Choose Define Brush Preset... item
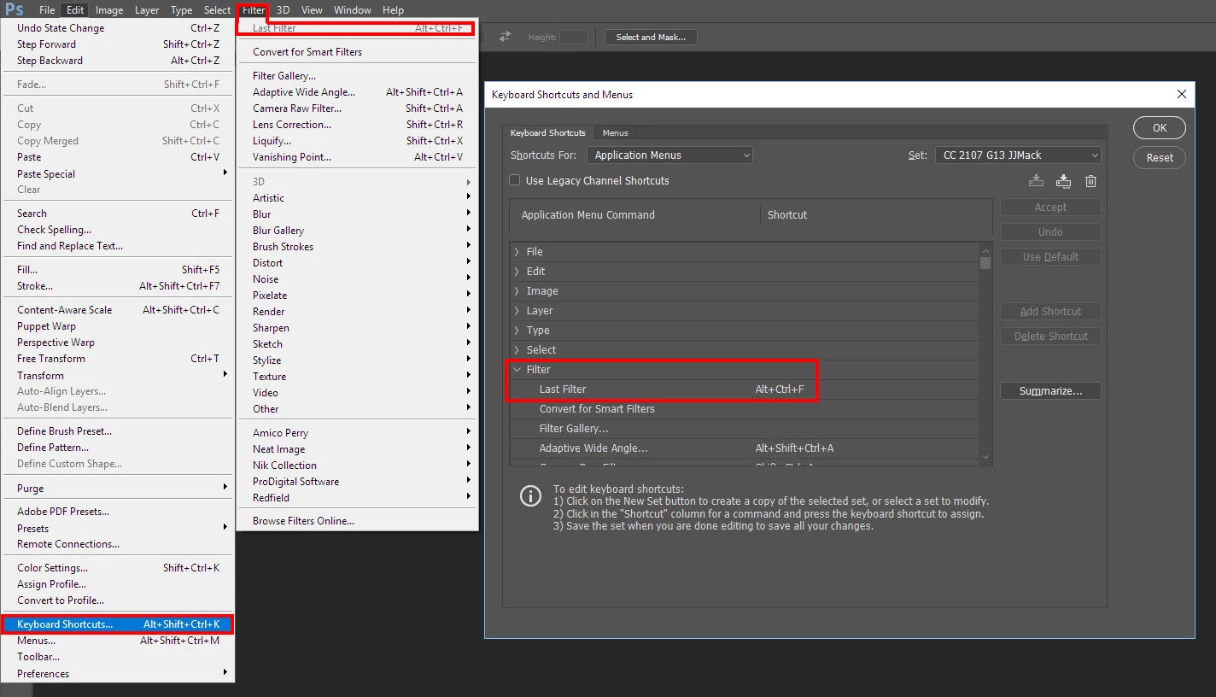Screen dimensions: 1216x697 (117, 431)
